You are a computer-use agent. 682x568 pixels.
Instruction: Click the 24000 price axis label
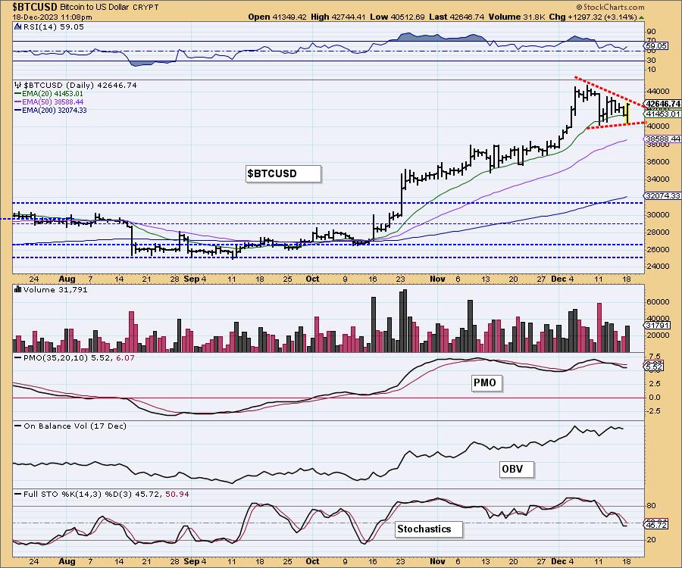[x=658, y=267]
